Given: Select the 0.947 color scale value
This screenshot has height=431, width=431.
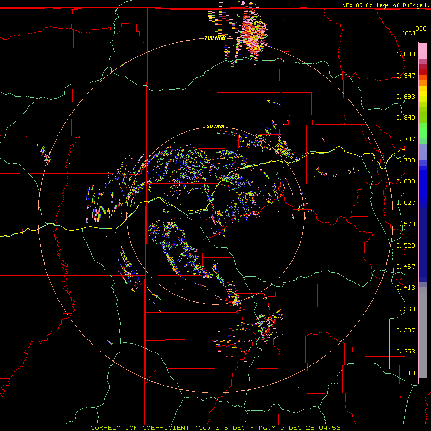Looking at the screenshot, I should [406, 75].
